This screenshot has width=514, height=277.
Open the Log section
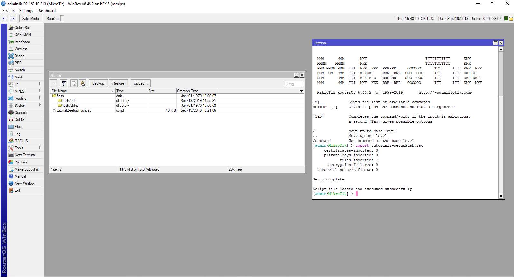tap(25, 134)
